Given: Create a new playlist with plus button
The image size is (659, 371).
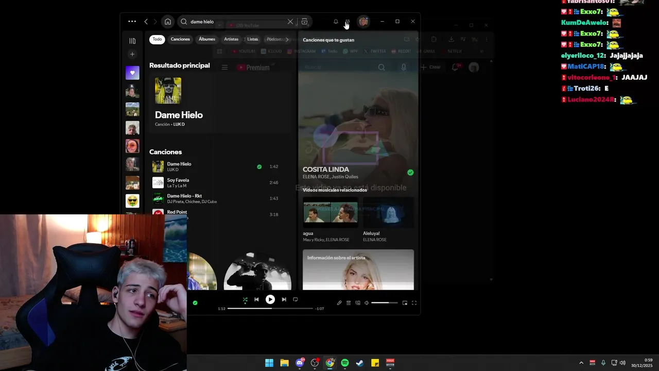Looking at the screenshot, I should [132, 54].
